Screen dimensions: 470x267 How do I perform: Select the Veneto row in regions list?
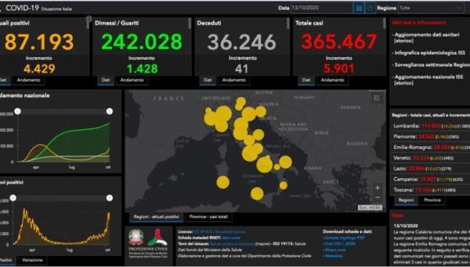pyautogui.click(x=431, y=158)
